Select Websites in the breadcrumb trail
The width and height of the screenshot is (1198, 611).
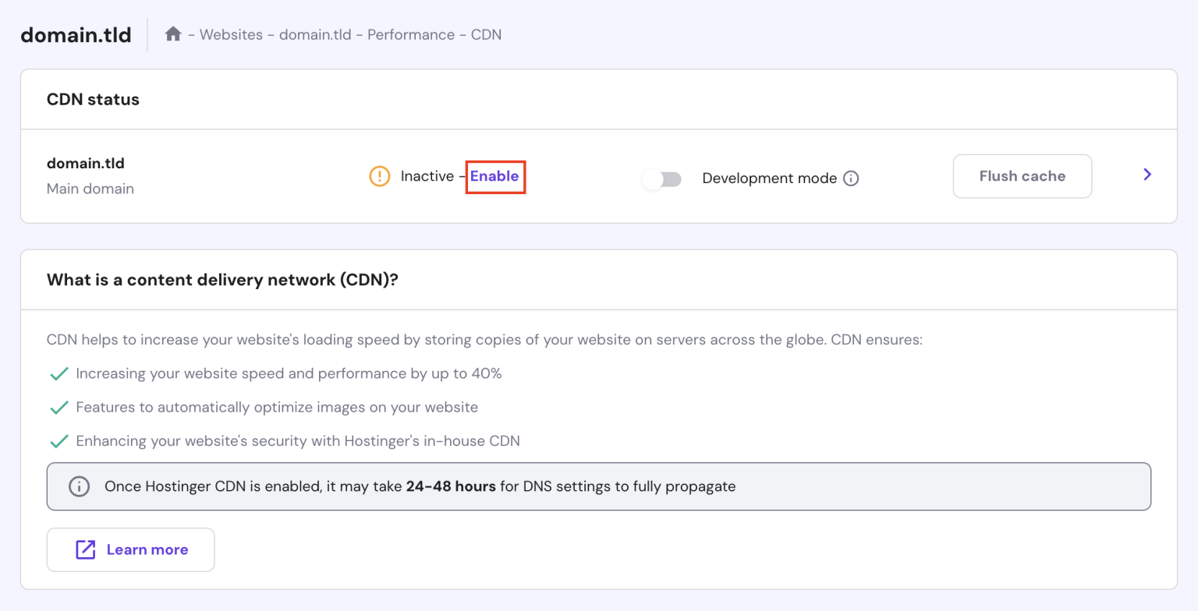pyautogui.click(x=230, y=34)
